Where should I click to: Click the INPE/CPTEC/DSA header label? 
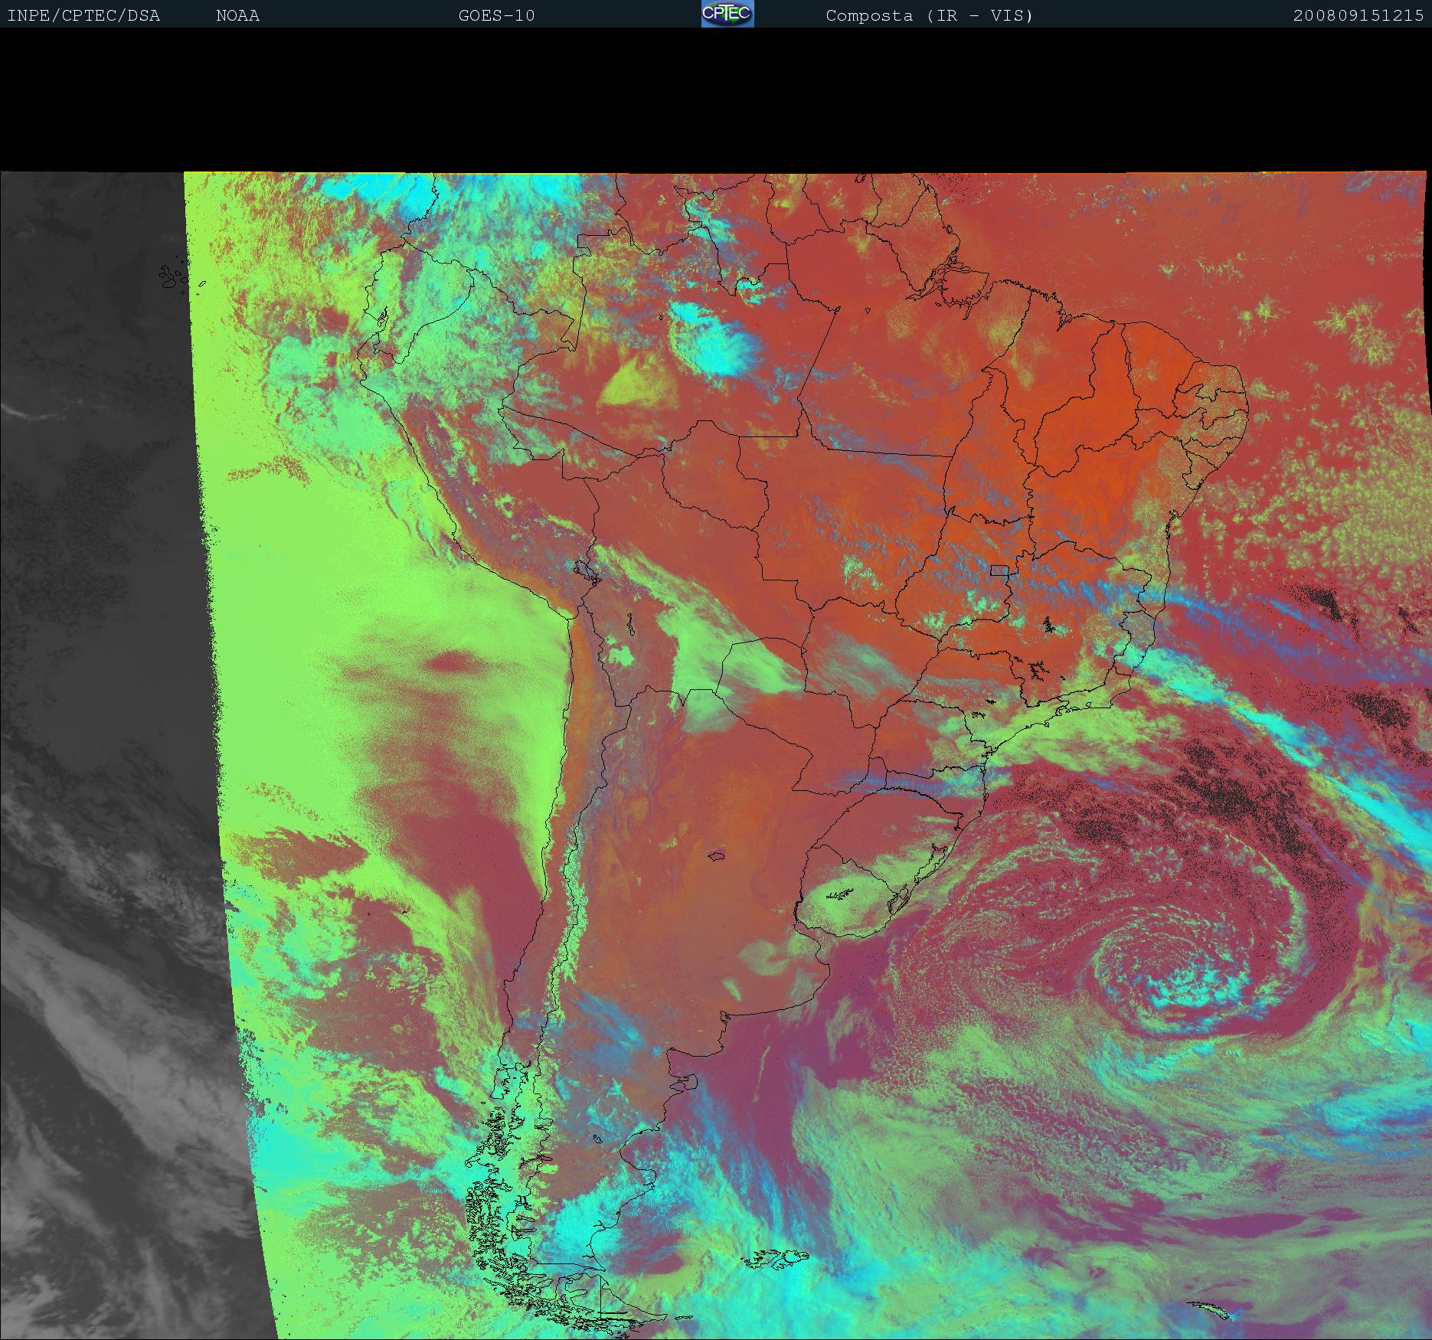click(83, 15)
